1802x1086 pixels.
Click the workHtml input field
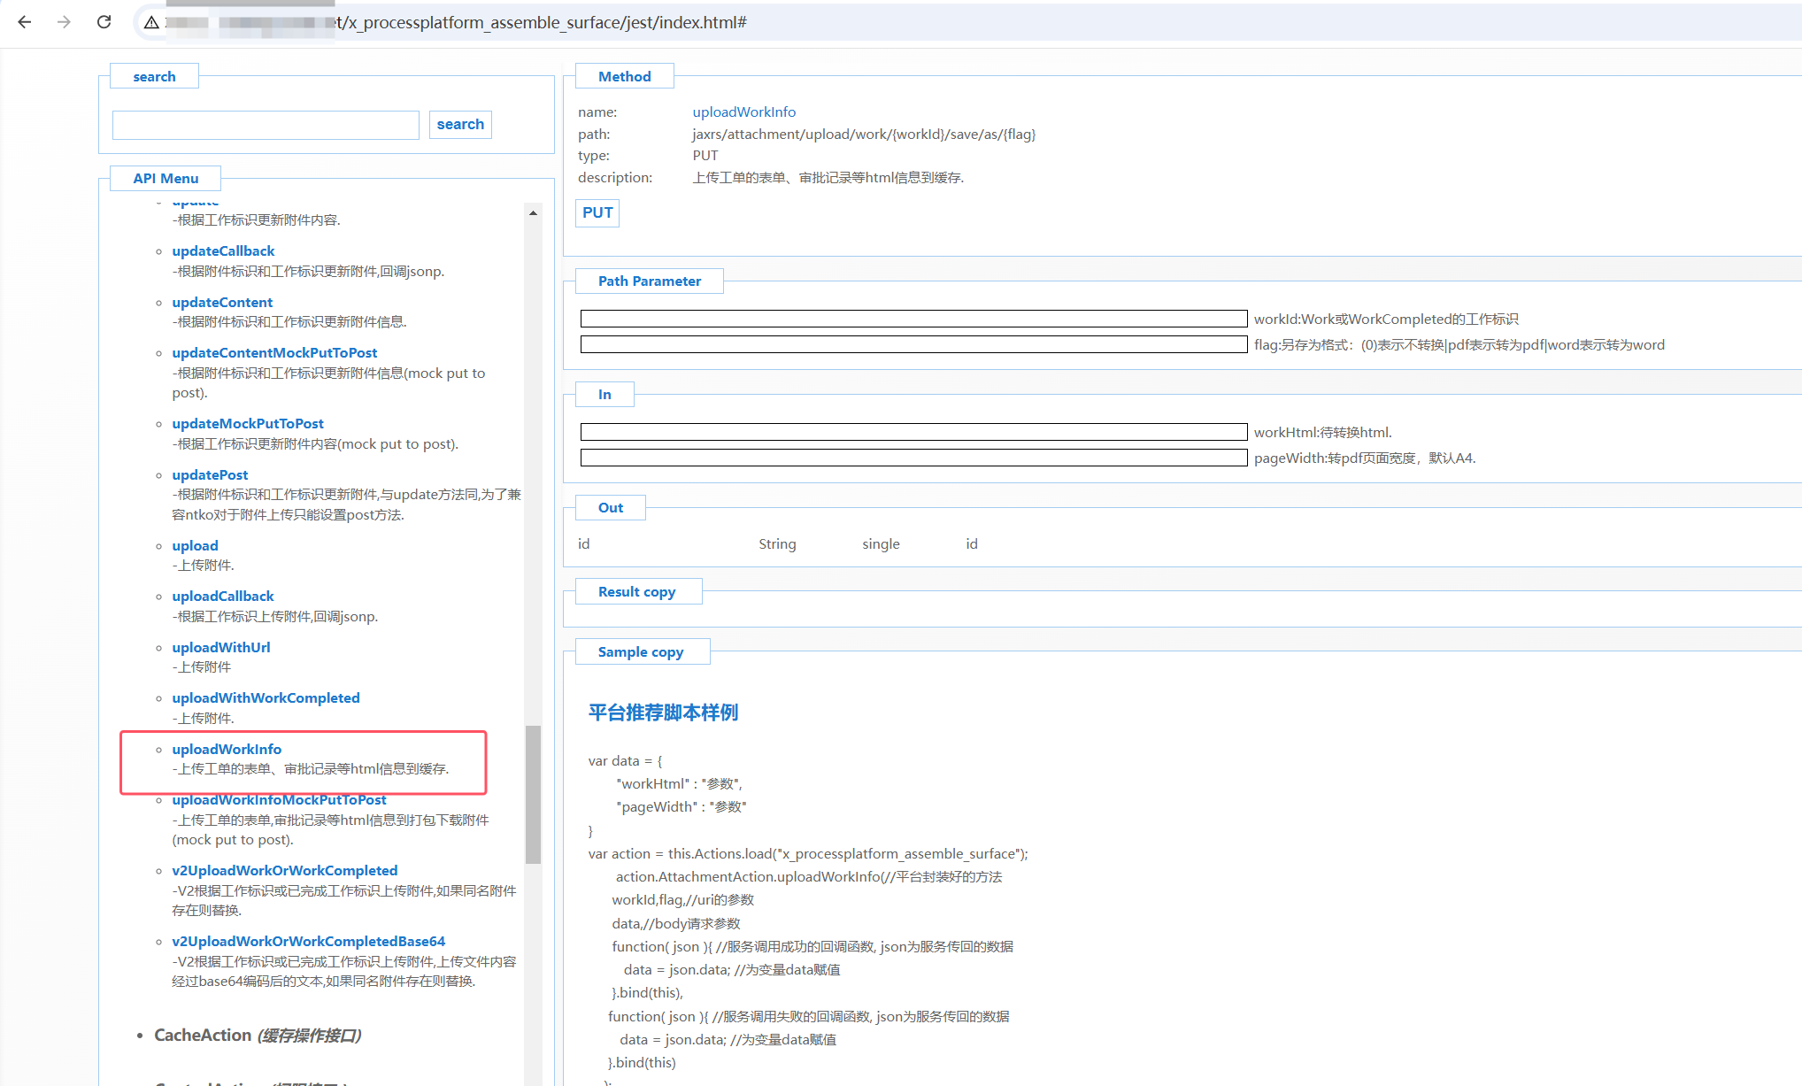pos(913,432)
